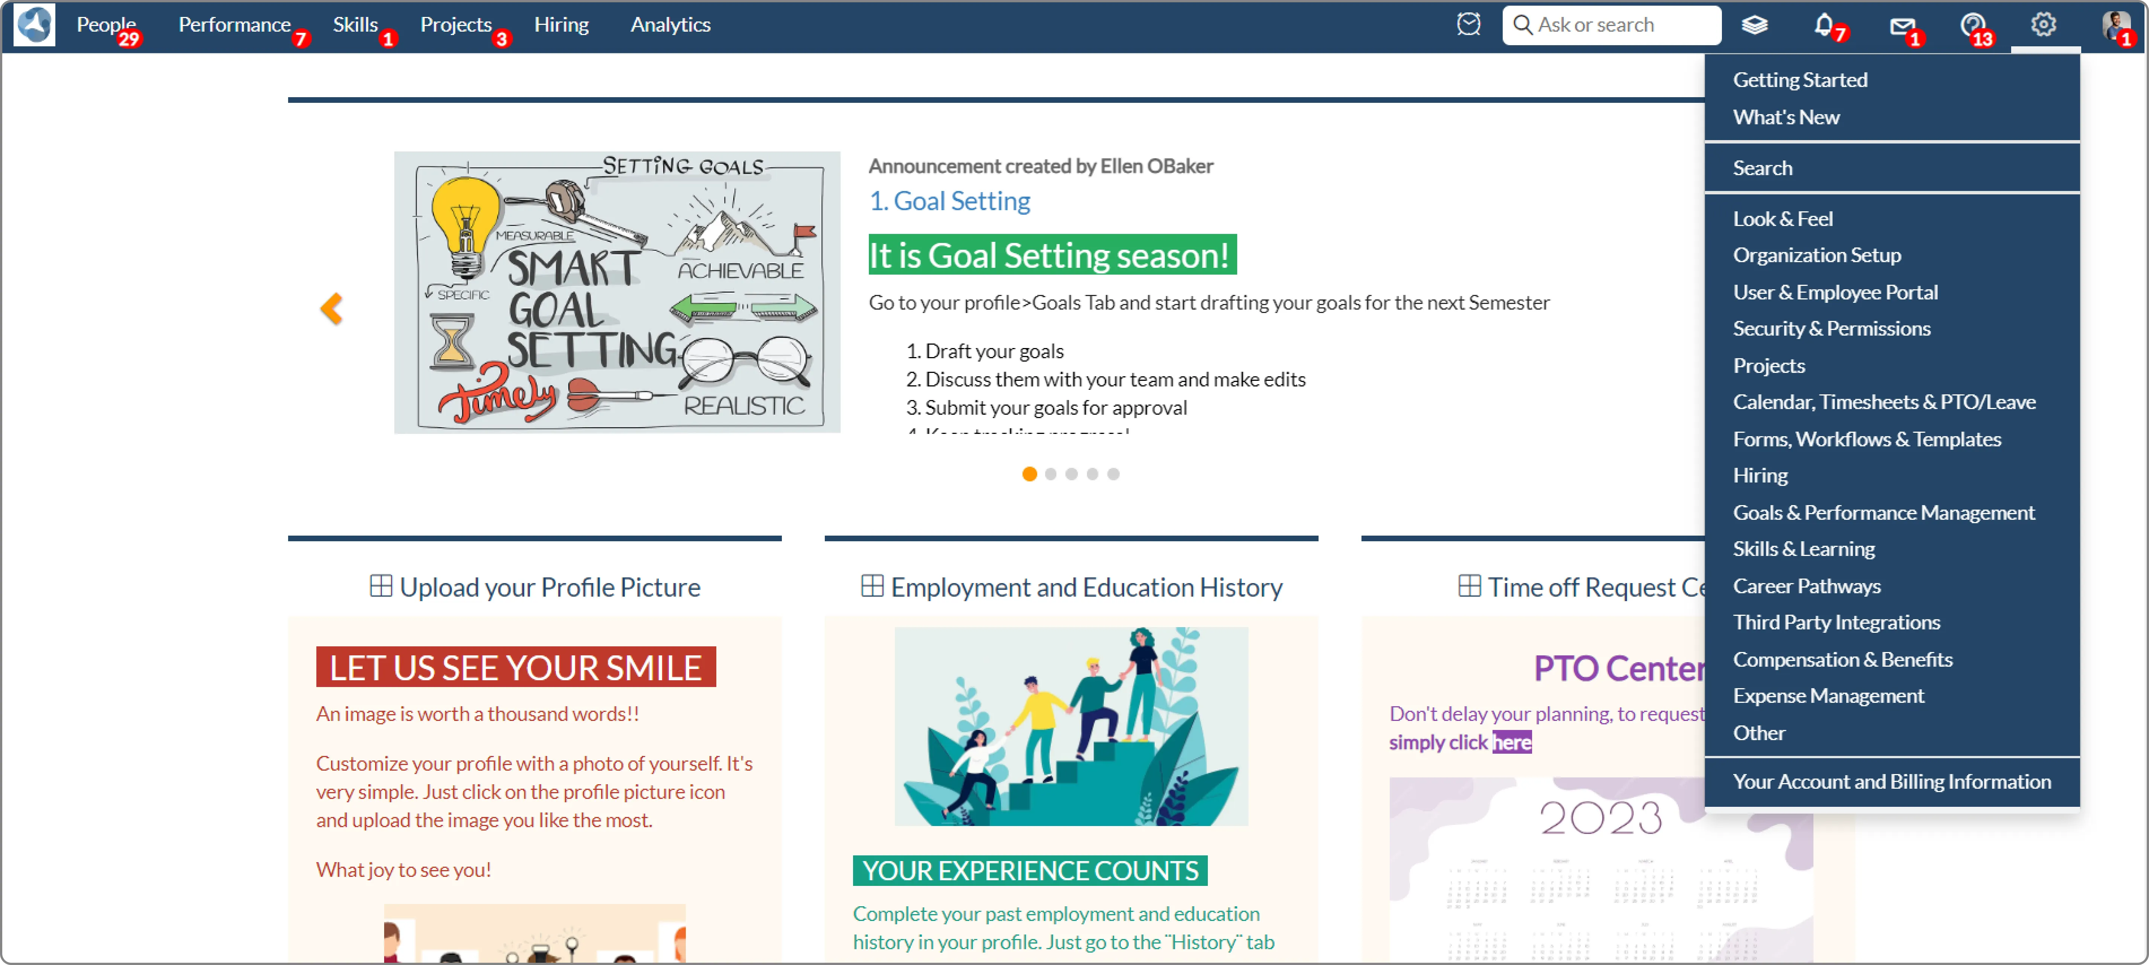The height and width of the screenshot is (965, 2149).
Task: Select the third carousel dot
Action: [x=1071, y=474]
